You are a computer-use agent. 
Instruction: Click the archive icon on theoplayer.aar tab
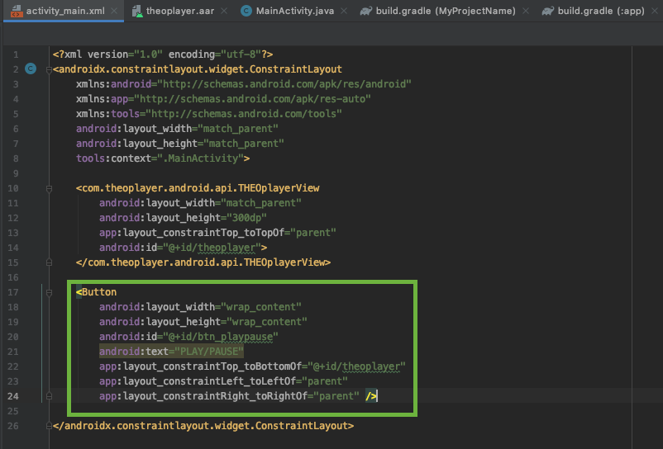click(x=136, y=12)
